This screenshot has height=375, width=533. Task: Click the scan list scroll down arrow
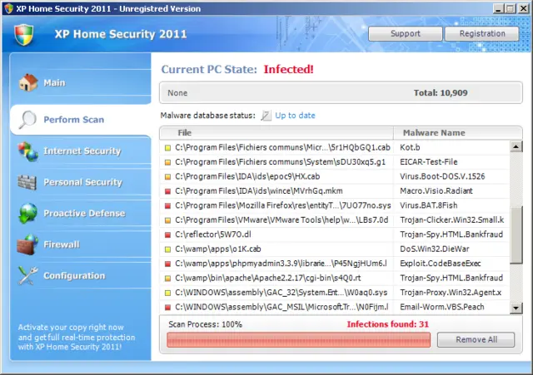click(516, 308)
